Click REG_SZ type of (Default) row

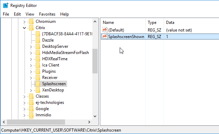[154, 30]
